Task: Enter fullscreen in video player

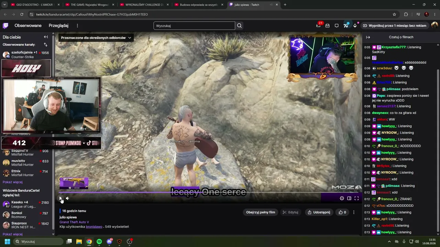Action: pyautogui.click(x=356, y=198)
